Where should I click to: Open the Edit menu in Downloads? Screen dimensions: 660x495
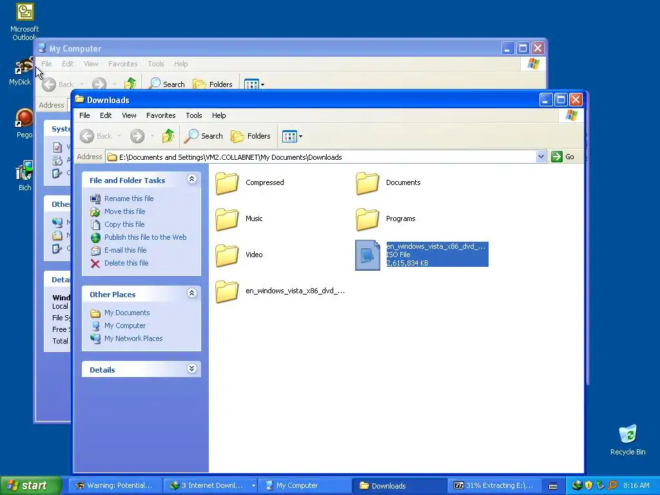tap(106, 115)
